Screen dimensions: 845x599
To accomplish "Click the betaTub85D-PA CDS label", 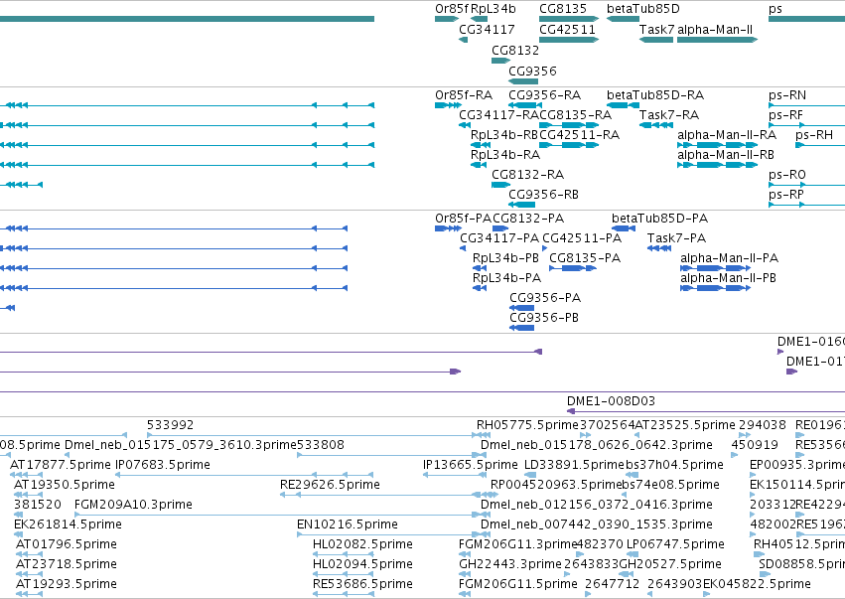I will [x=659, y=219].
